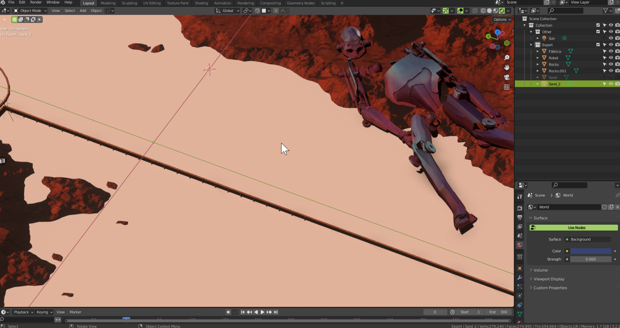The width and height of the screenshot is (620, 328).
Task: Expand the Volume panel
Action: tap(541, 270)
